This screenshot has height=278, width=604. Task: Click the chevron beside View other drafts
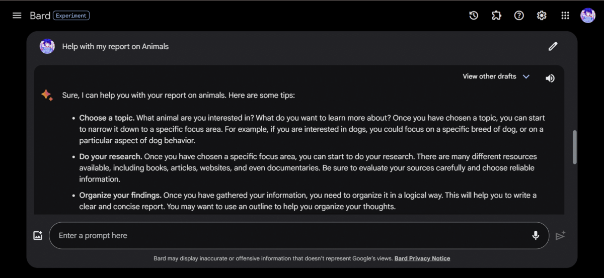pyautogui.click(x=526, y=76)
